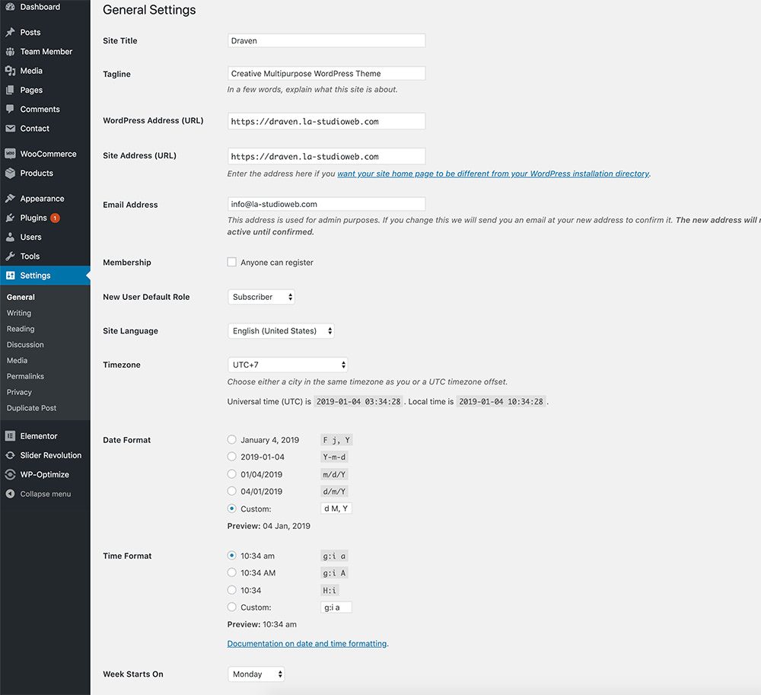The height and width of the screenshot is (695, 761).
Task: Open the New User Default Role dropdown
Action: [x=261, y=297]
